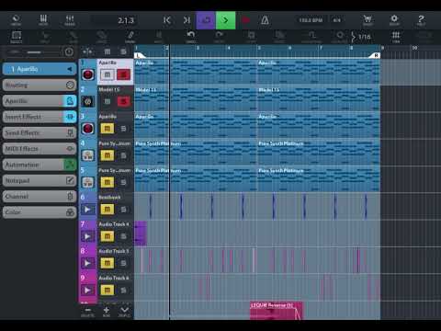This screenshot has height=331, width=441.
Task: Expand the Insert Effects section
Action: click(40, 117)
